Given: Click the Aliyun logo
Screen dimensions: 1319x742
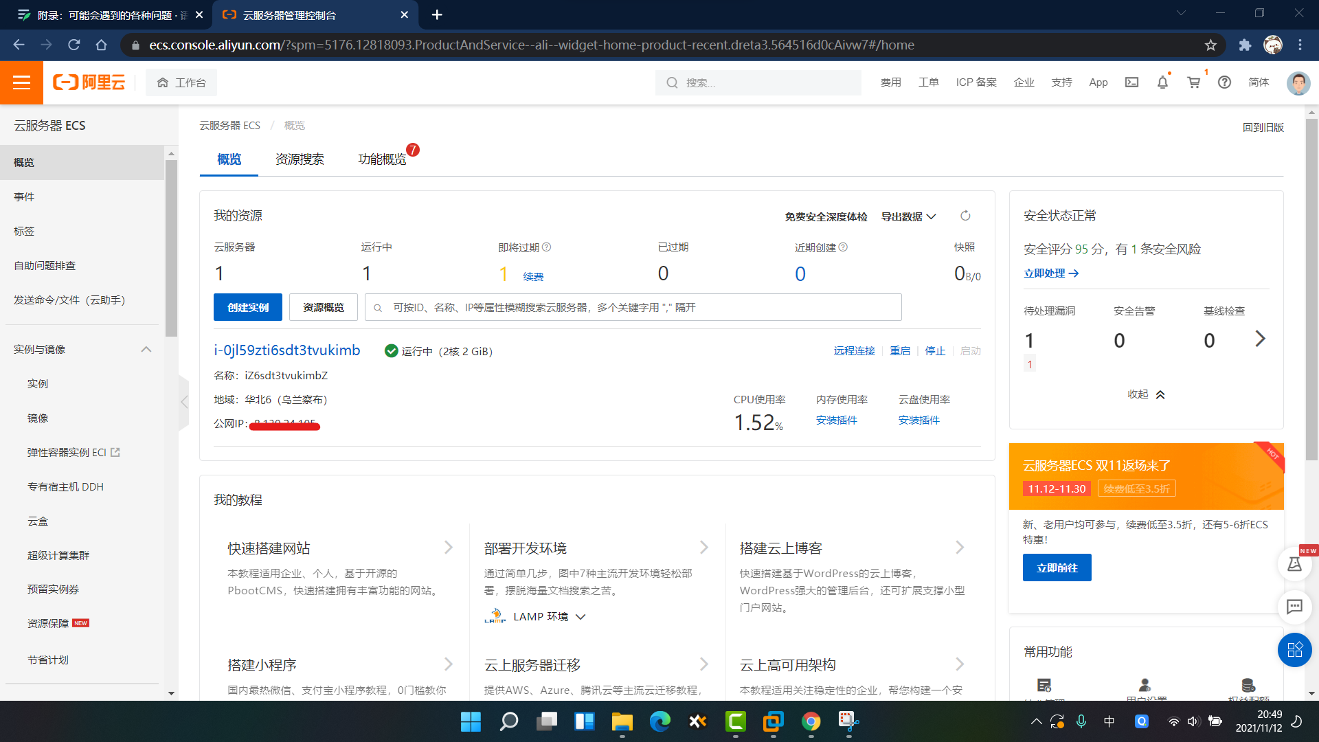Looking at the screenshot, I should [89, 82].
